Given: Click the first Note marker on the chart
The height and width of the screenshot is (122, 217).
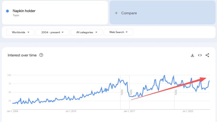Looking at the screenshot, I should pos(122,92).
